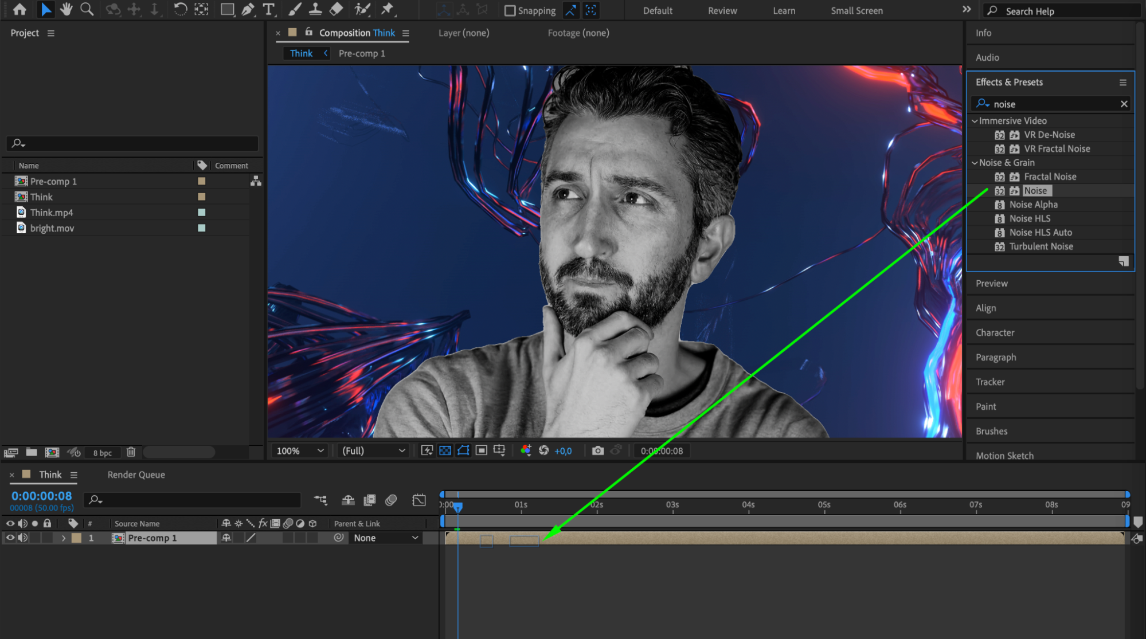
Task: Switch to the Render Queue tab
Action: tap(136, 475)
